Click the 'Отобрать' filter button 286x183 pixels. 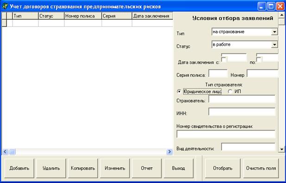[222, 168]
